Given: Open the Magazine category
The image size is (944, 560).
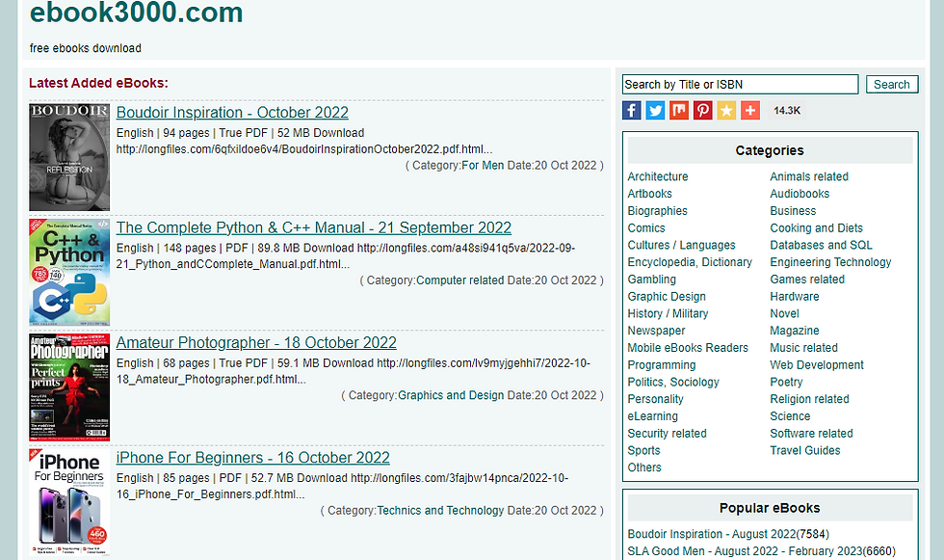Looking at the screenshot, I should pyautogui.click(x=795, y=331).
